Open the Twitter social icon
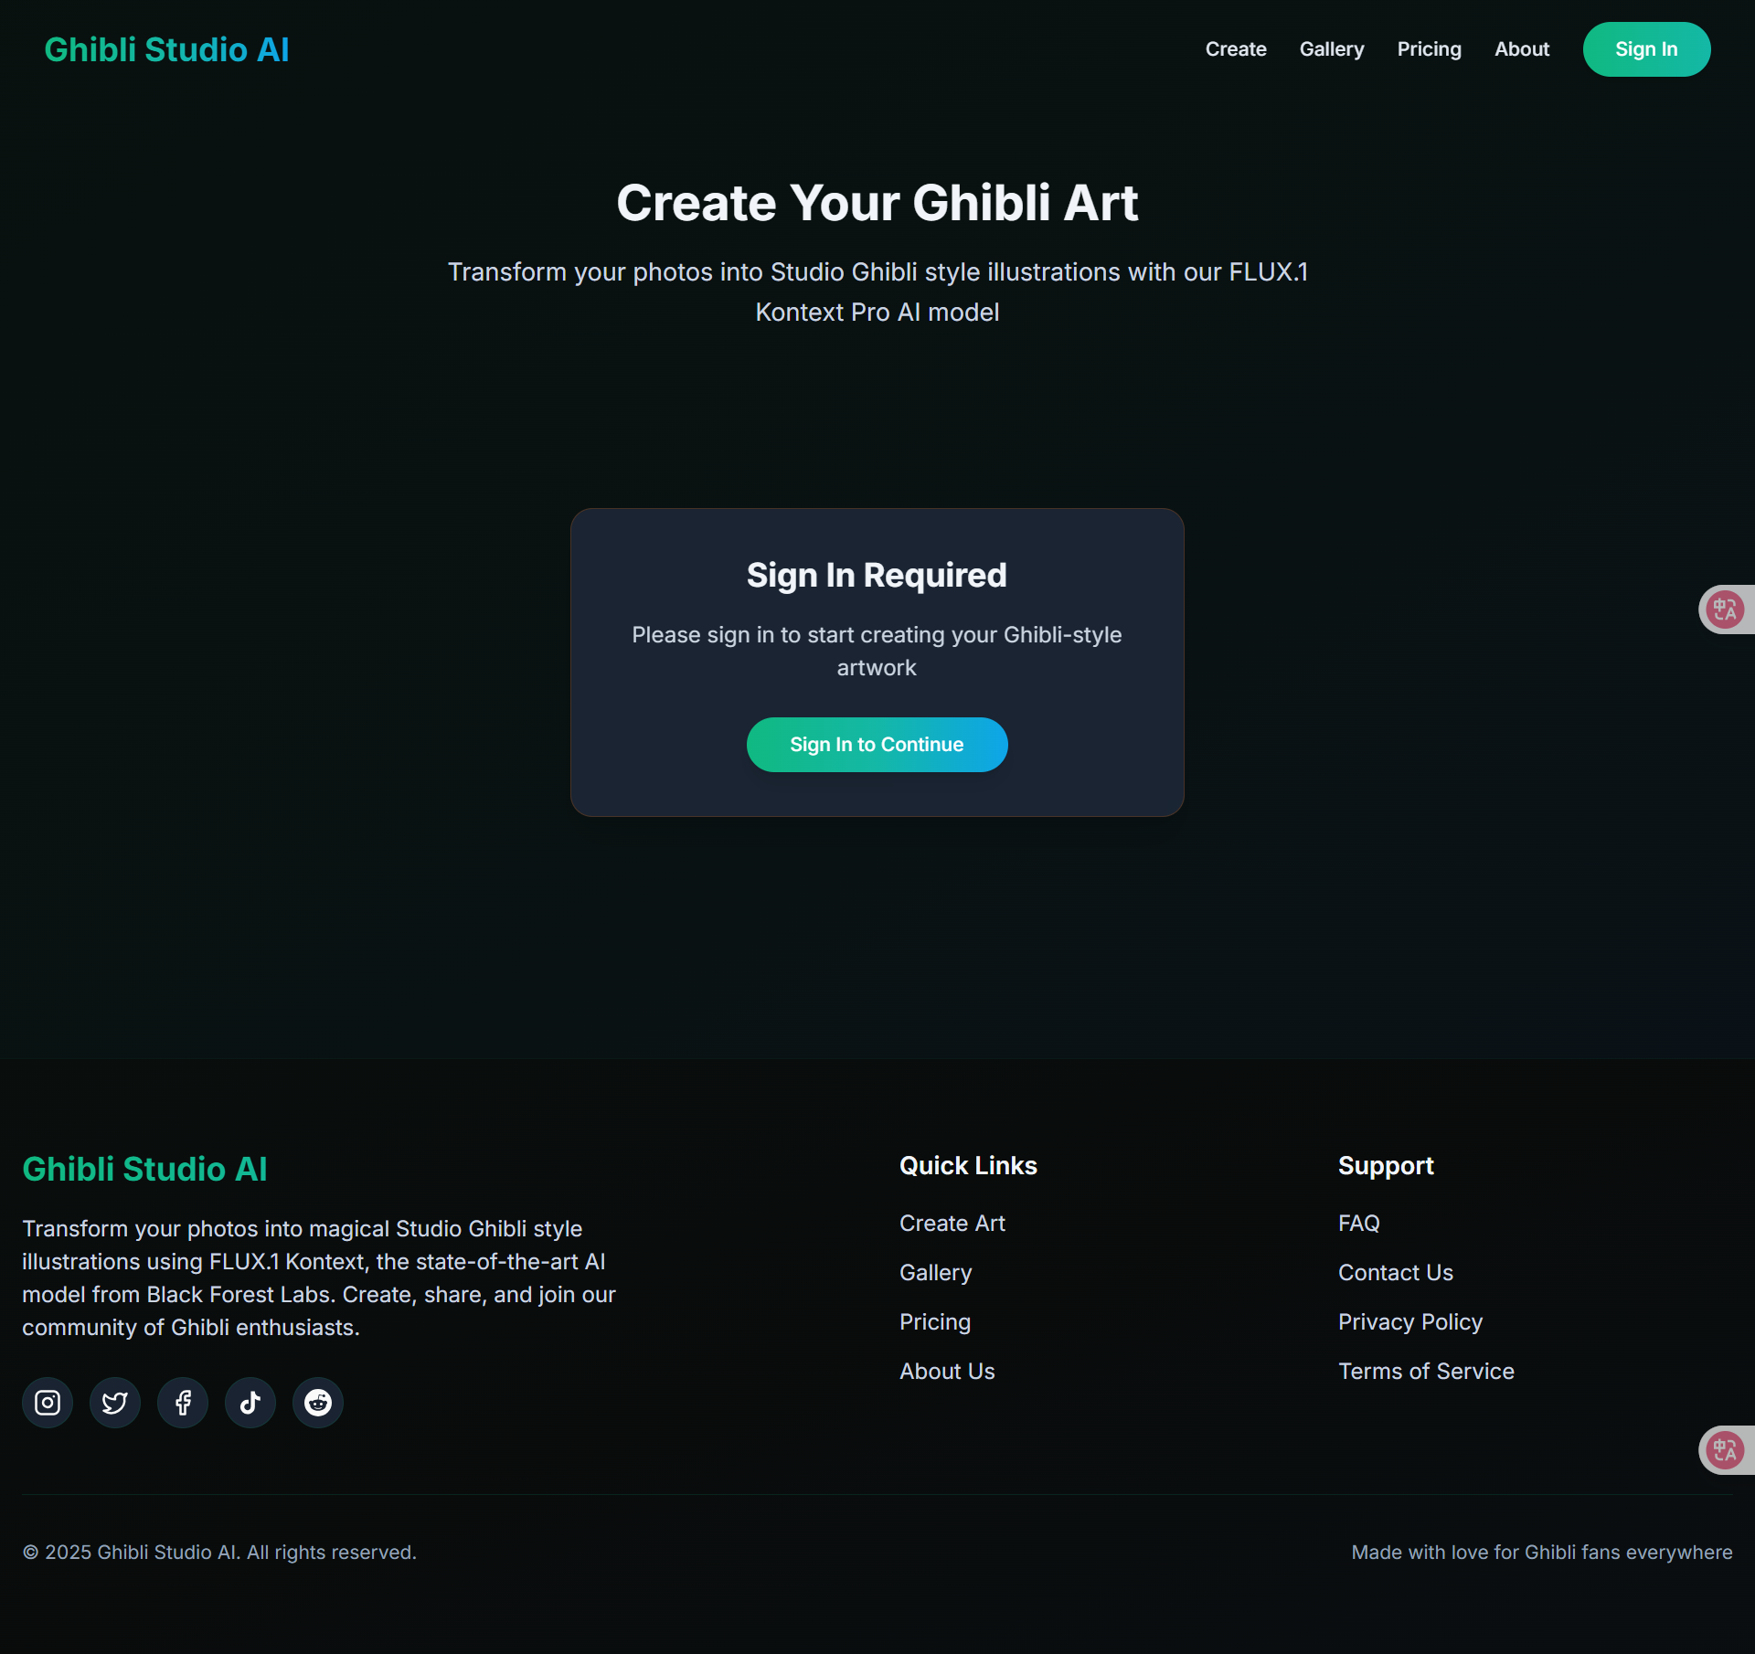1755x1654 pixels. [115, 1402]
